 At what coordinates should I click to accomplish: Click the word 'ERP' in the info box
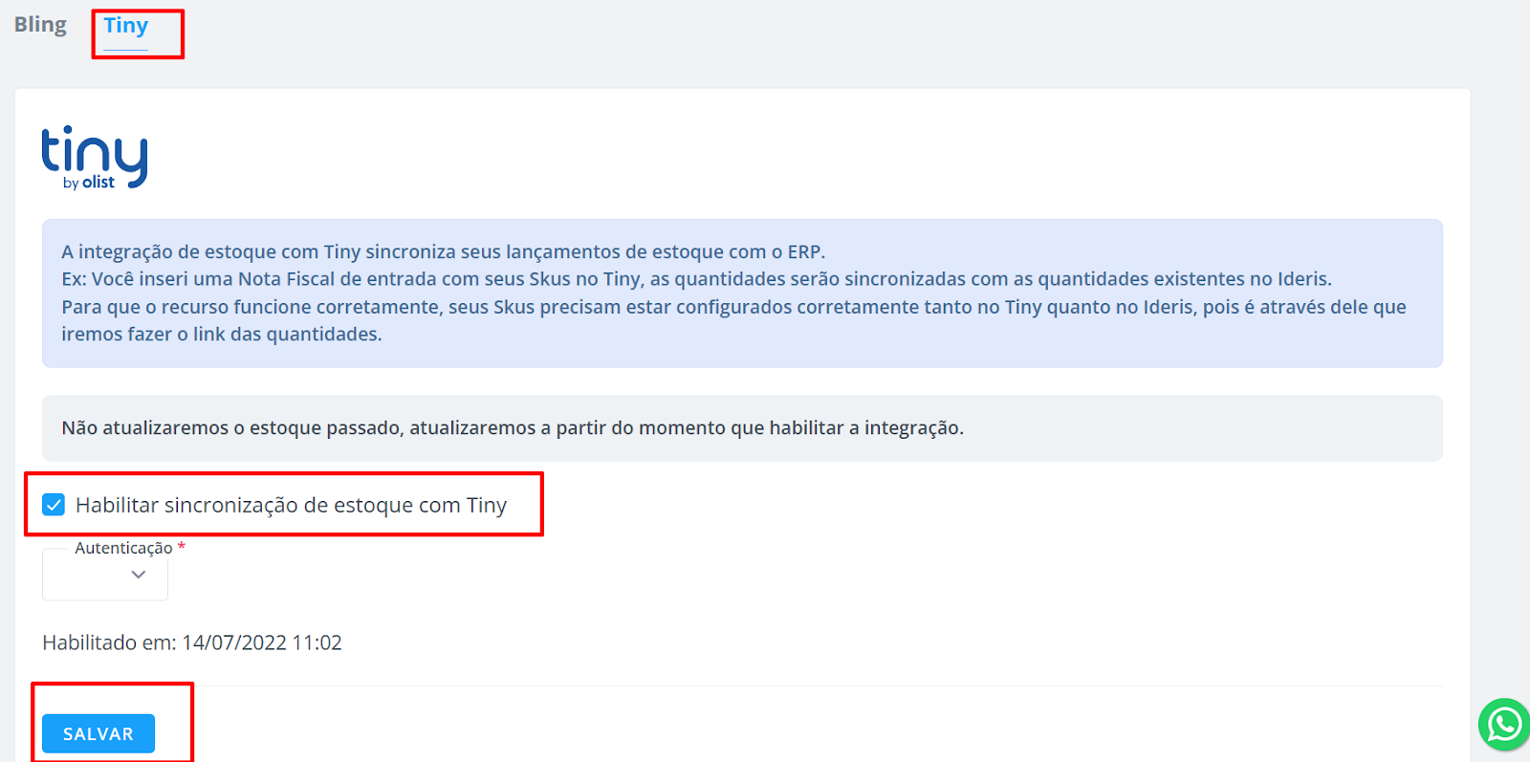click(804, 252)
